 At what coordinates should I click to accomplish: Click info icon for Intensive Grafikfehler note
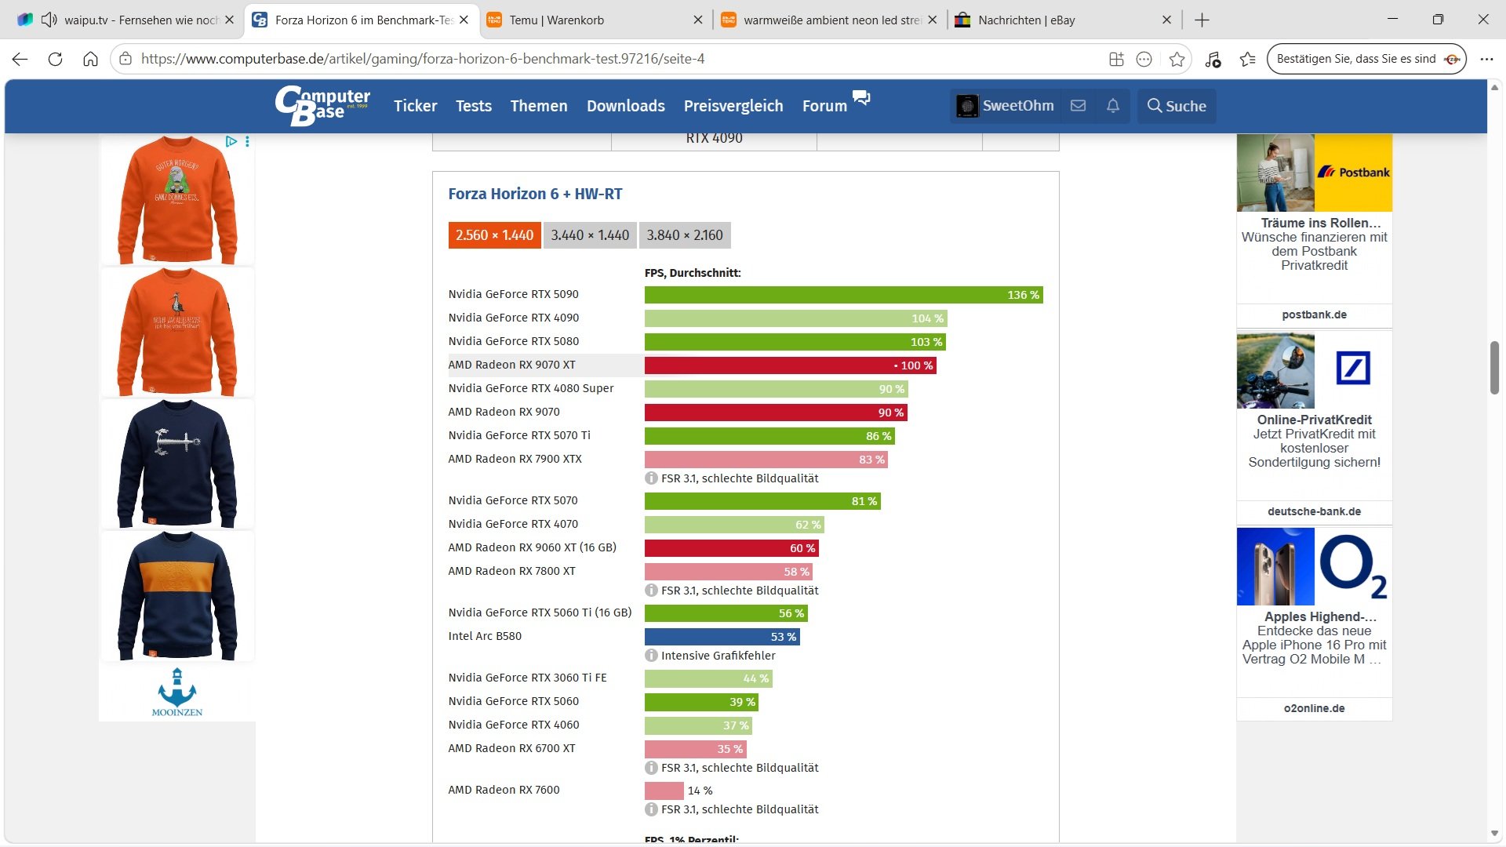651,656
